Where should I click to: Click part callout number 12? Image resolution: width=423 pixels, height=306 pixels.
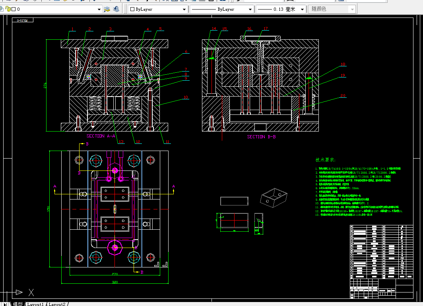[x=138, y=141]
